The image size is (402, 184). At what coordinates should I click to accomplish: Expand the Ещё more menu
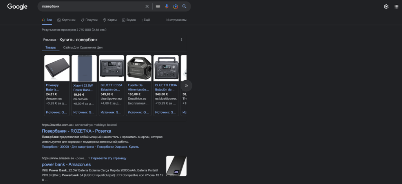click(x=146, y=20)
